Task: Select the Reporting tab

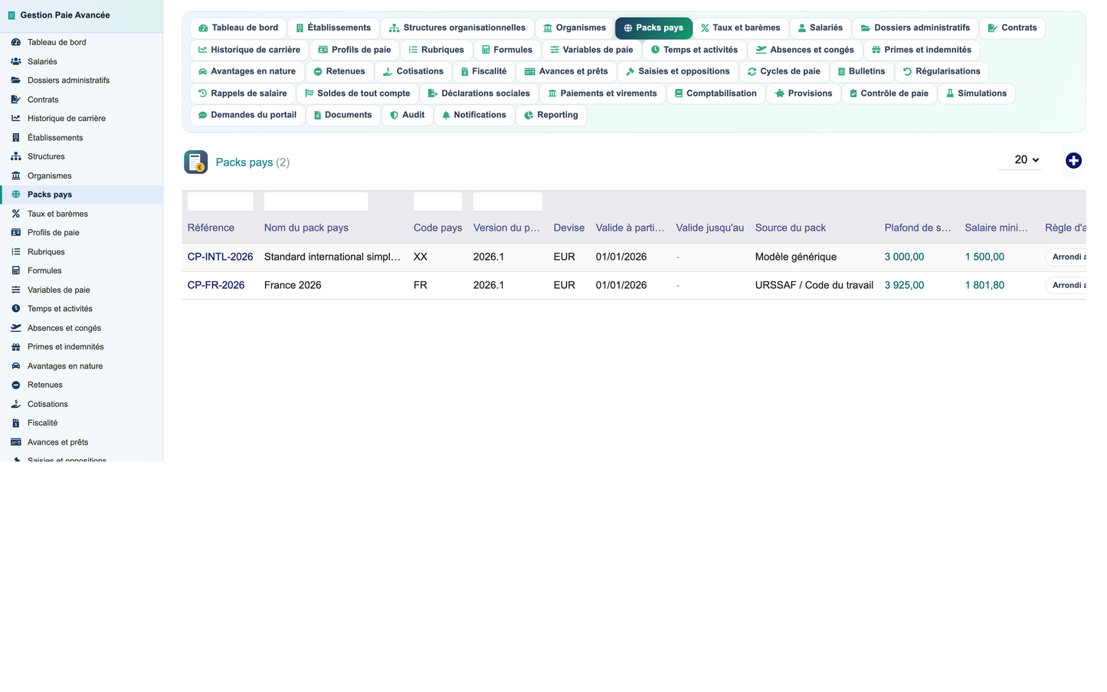Action: click(x=551, y=115)
